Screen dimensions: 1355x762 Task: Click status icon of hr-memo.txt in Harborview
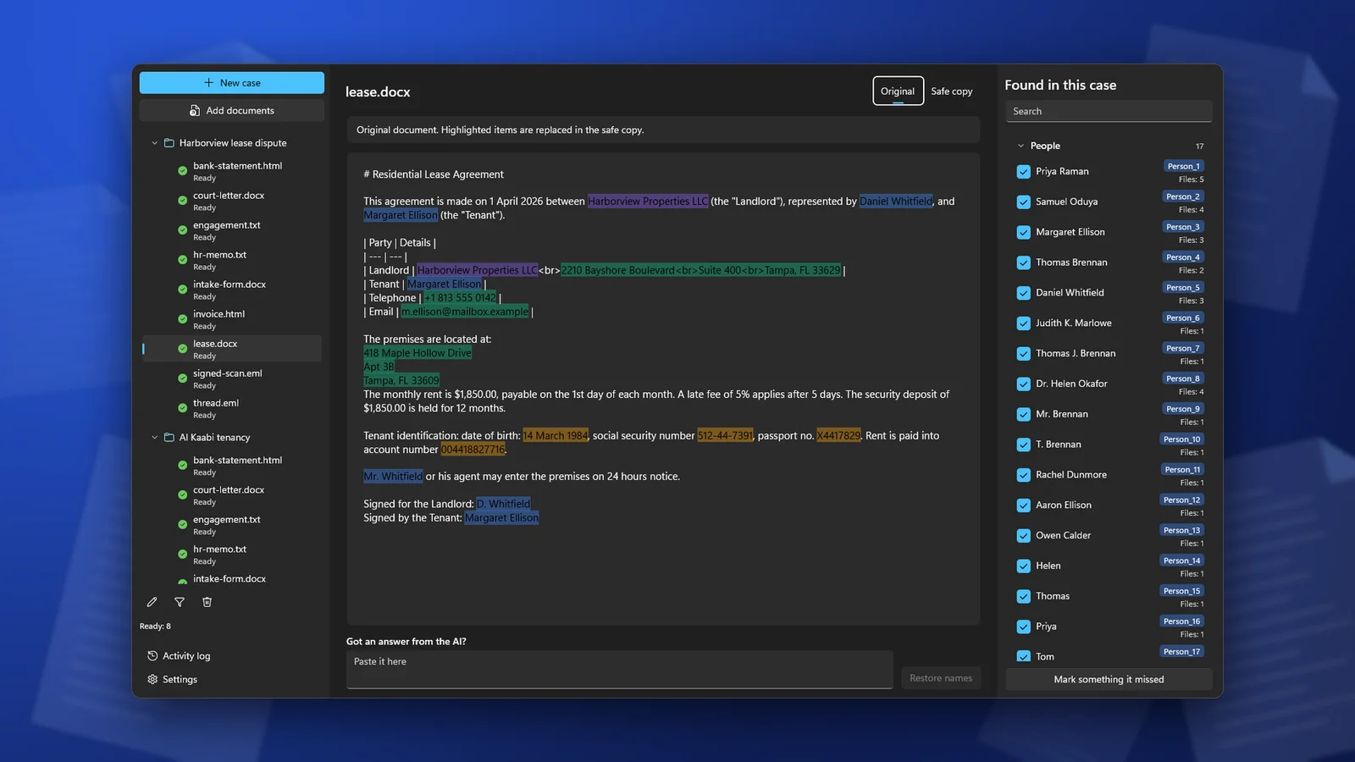[182, 260]
